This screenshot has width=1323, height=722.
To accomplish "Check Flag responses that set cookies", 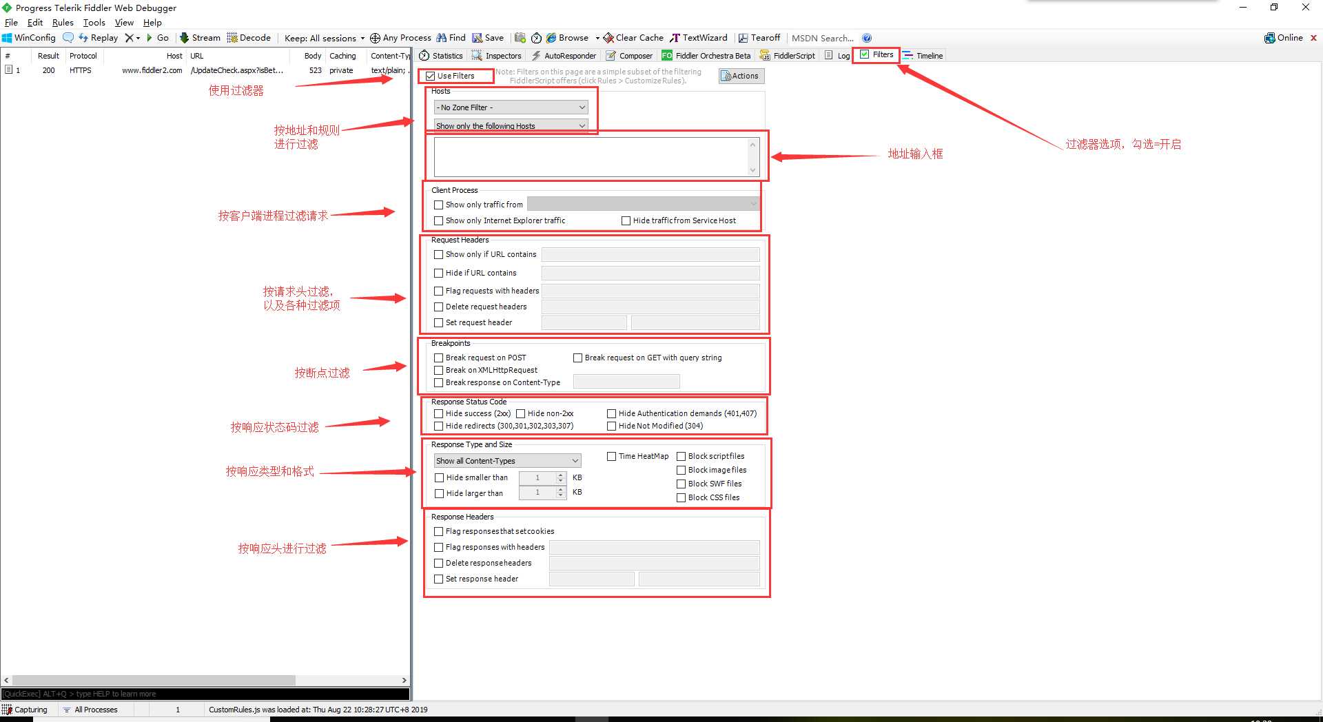I will tap(438, 531).
